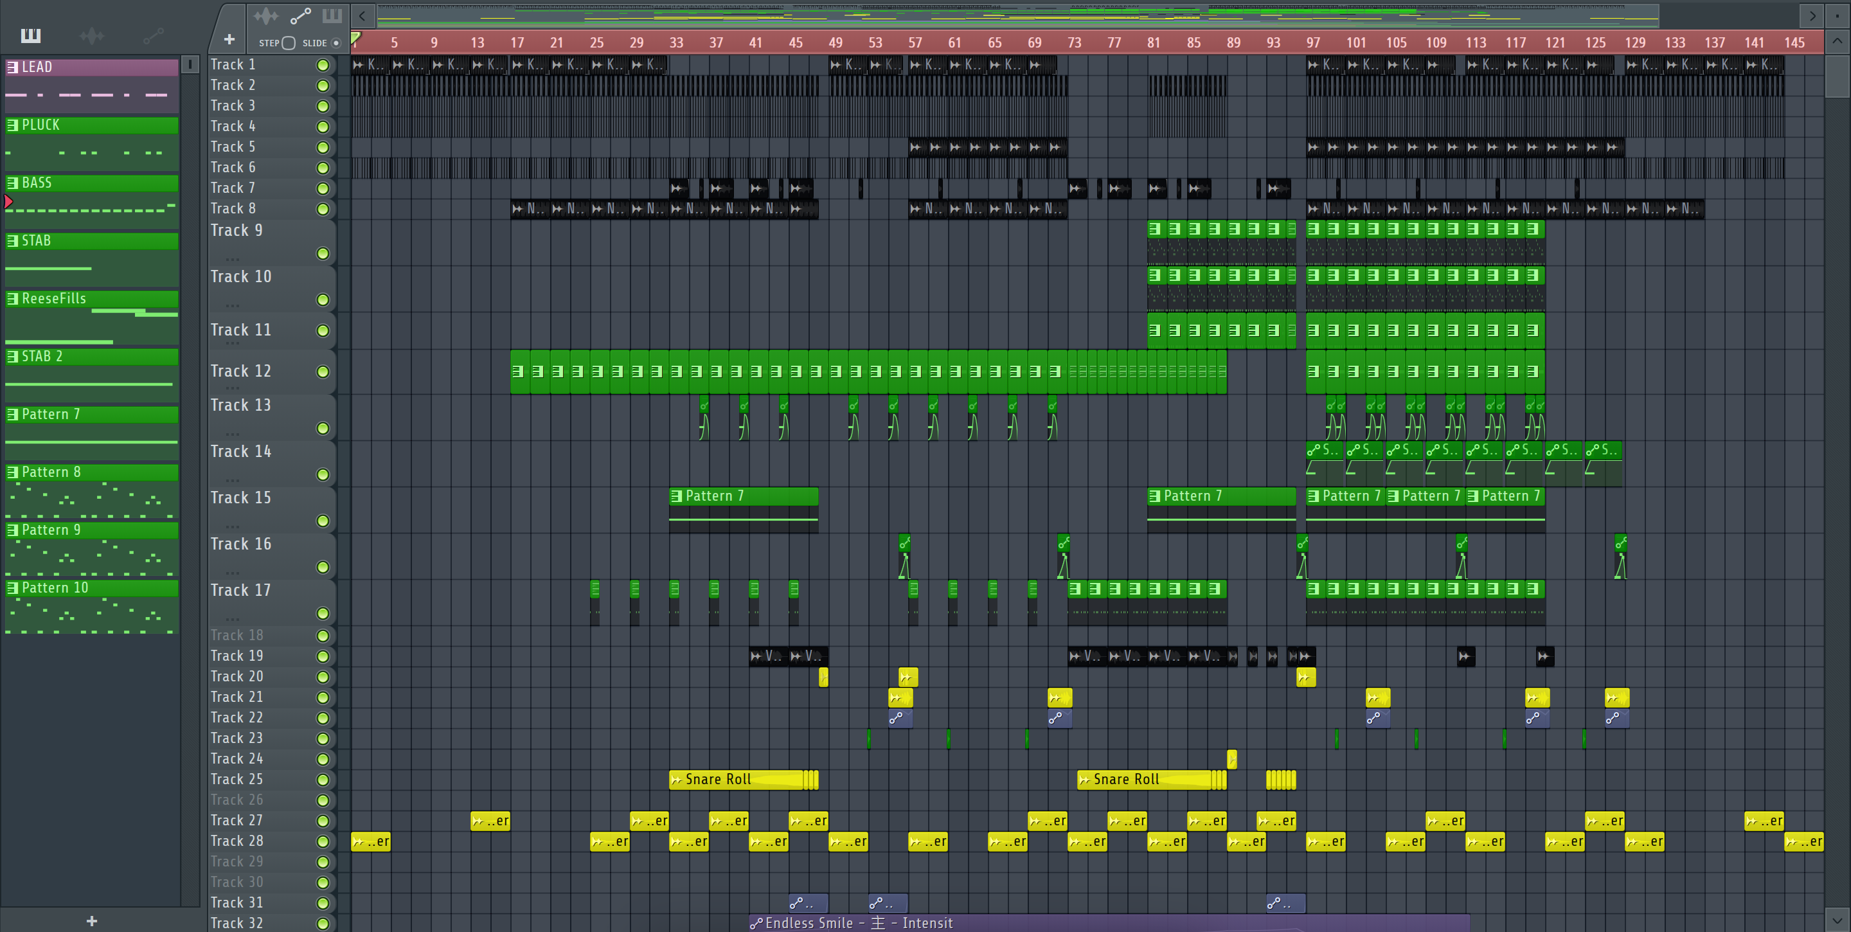Show audio clips in the picker panel
The width and height of the screenshot is (1851, 932).
click(92, 35)
